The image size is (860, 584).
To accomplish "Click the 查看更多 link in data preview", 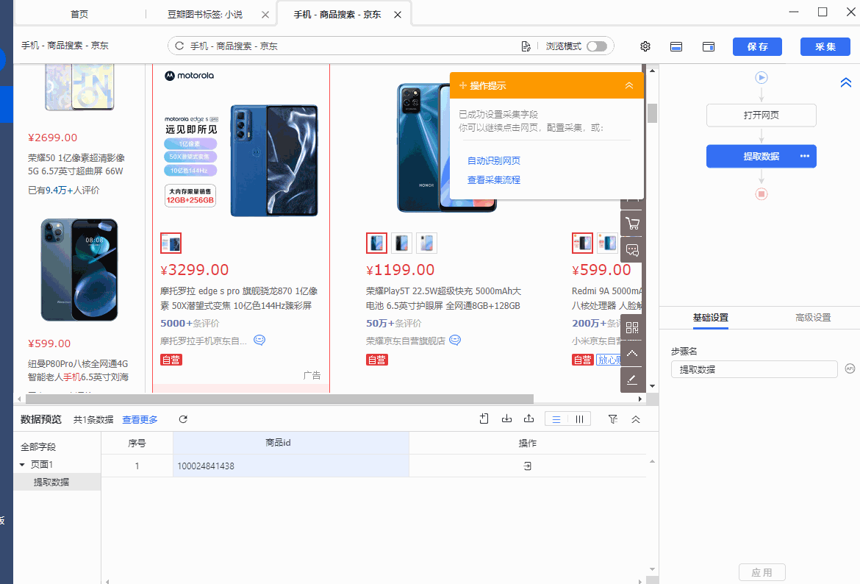I will point(140,420).
